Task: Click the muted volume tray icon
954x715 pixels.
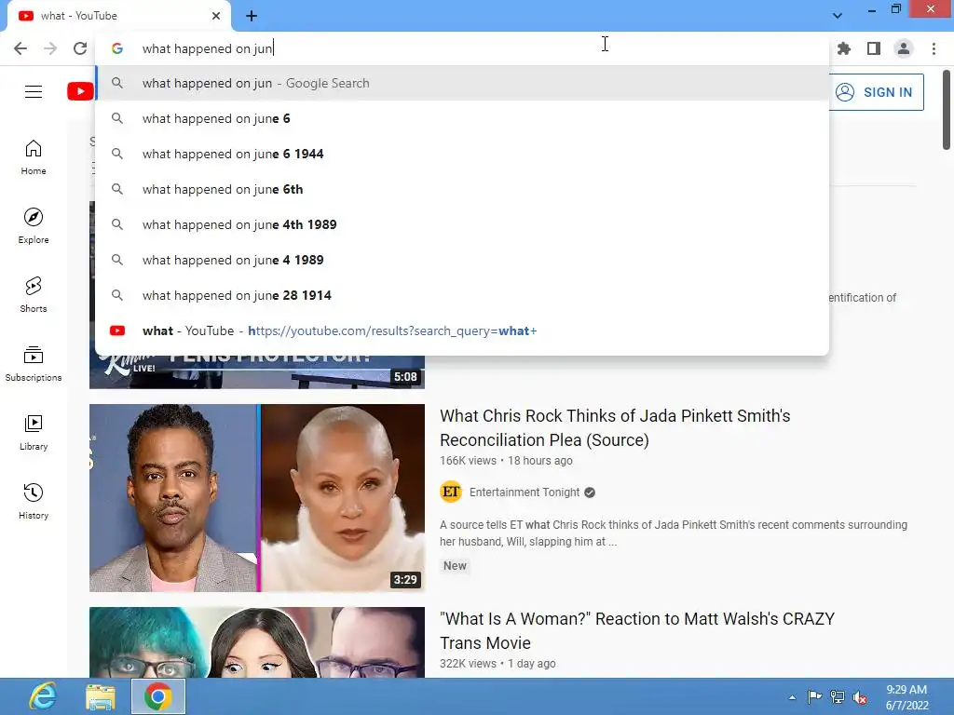Action: [860, 697]
